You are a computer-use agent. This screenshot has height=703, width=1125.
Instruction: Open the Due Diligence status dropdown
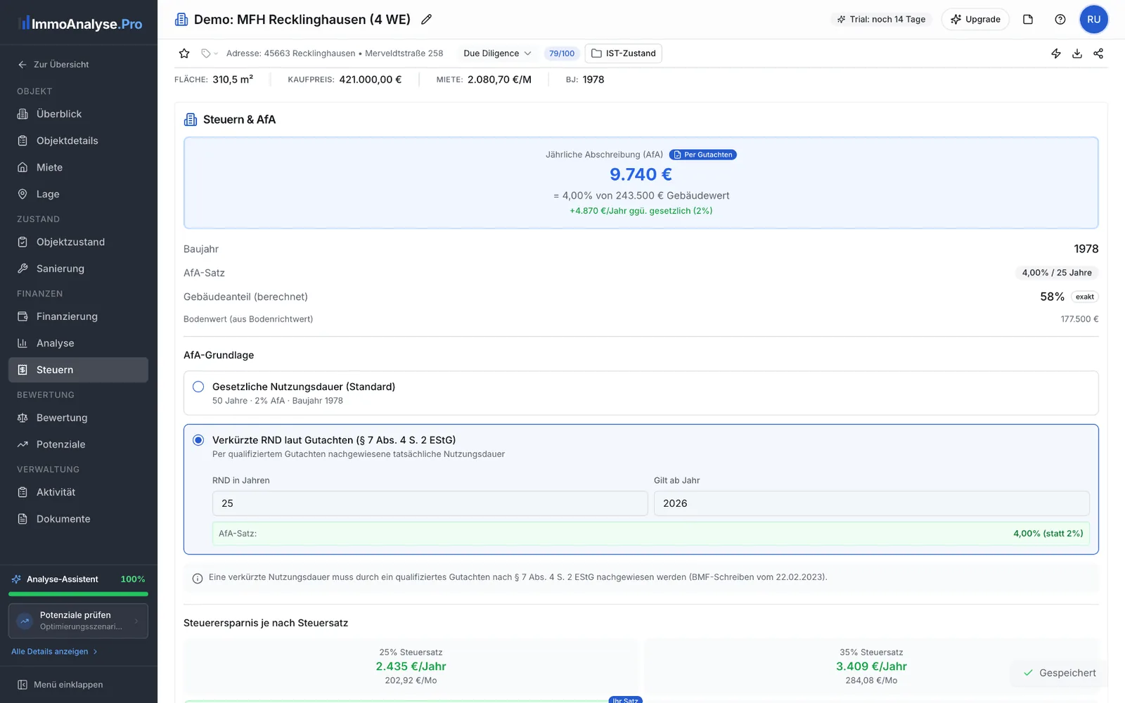tap(497, 53)
